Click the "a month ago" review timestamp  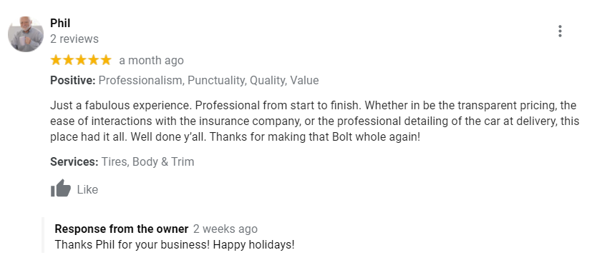point(152,61)
